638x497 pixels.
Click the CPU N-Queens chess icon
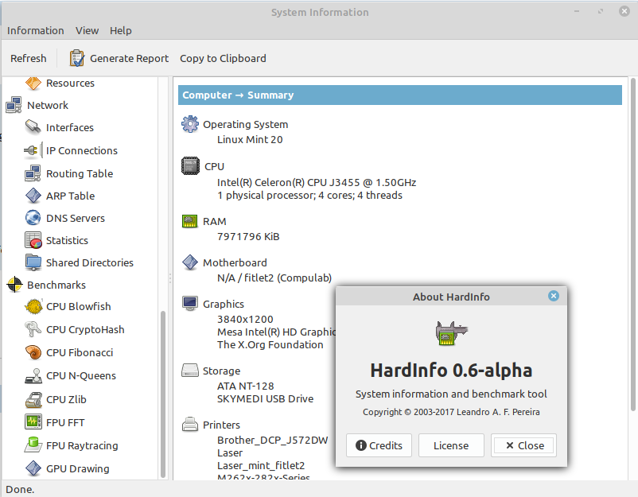click(x=33, y=376)
